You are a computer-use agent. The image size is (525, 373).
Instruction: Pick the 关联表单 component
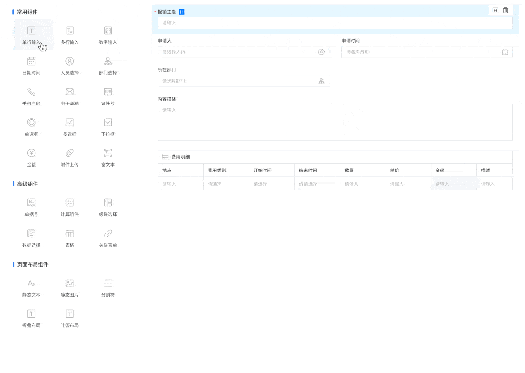[x=108, y=238]
